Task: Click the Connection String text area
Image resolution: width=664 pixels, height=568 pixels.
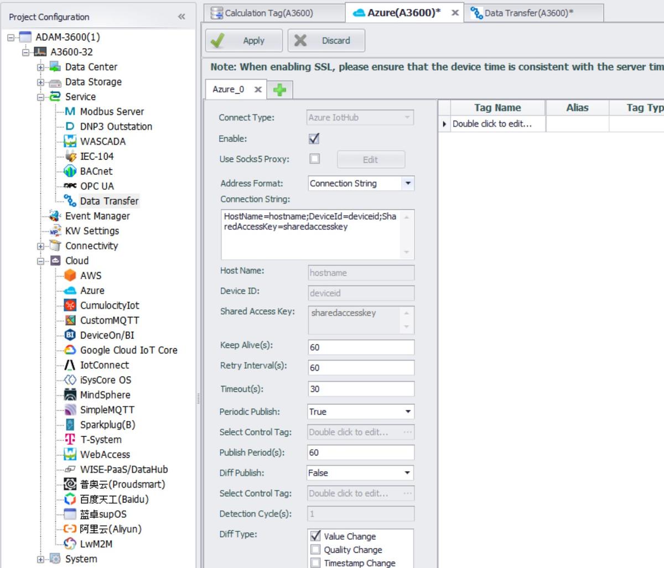Action: coord(318,235)
